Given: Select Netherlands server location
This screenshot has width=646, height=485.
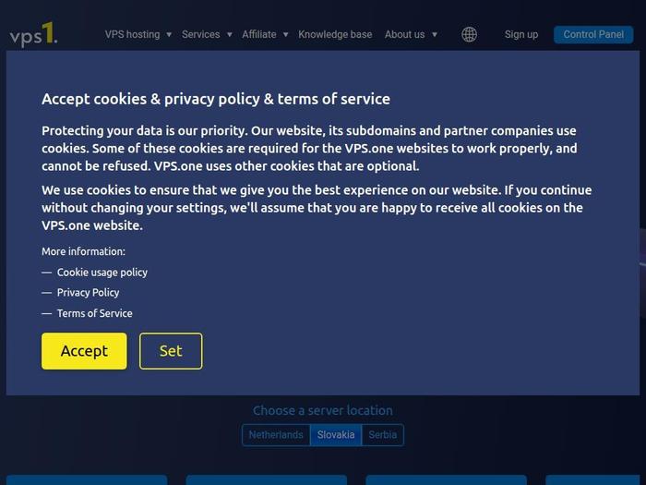Looking at the screenshot, I should 276,435.
